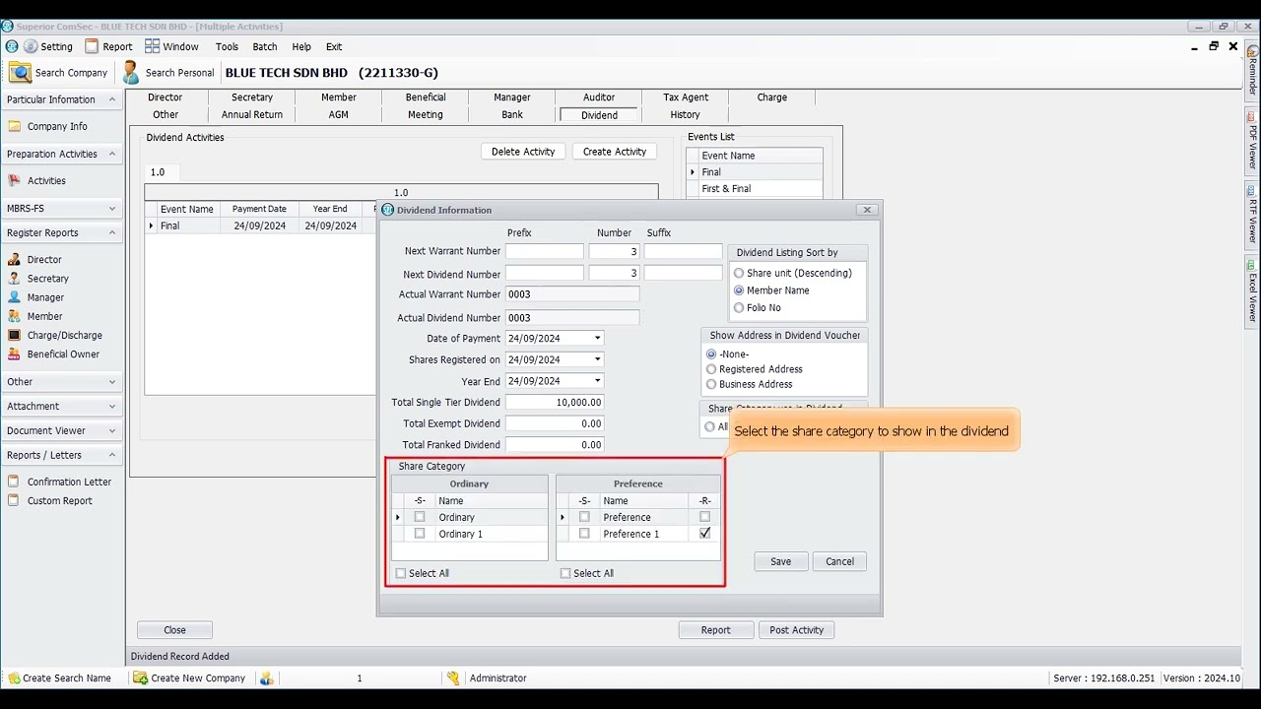Click the Company Info folder icon
Viewport: 1261px width, 709px height.
[x=15, y=126]
